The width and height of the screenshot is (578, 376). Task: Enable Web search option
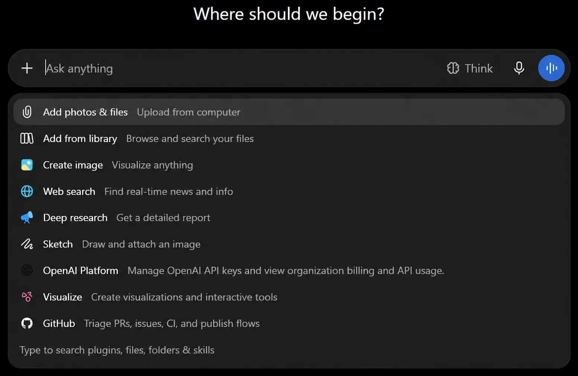point(289,191)
